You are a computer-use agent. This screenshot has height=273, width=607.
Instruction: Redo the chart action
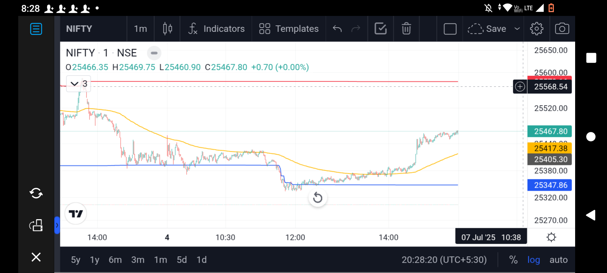click(x=355, y=29)
